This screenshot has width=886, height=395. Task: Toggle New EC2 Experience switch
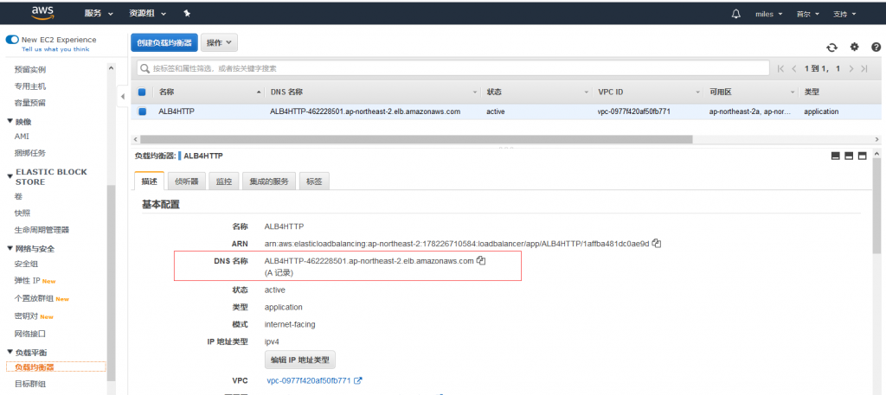point(12,40)
